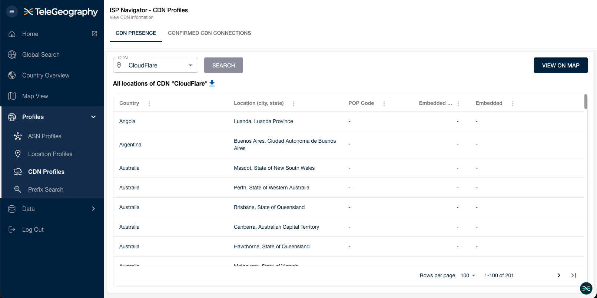Open the CDN CloudFlare dropdown
This screenshot has width=597, height=298.
pos(156,65)
